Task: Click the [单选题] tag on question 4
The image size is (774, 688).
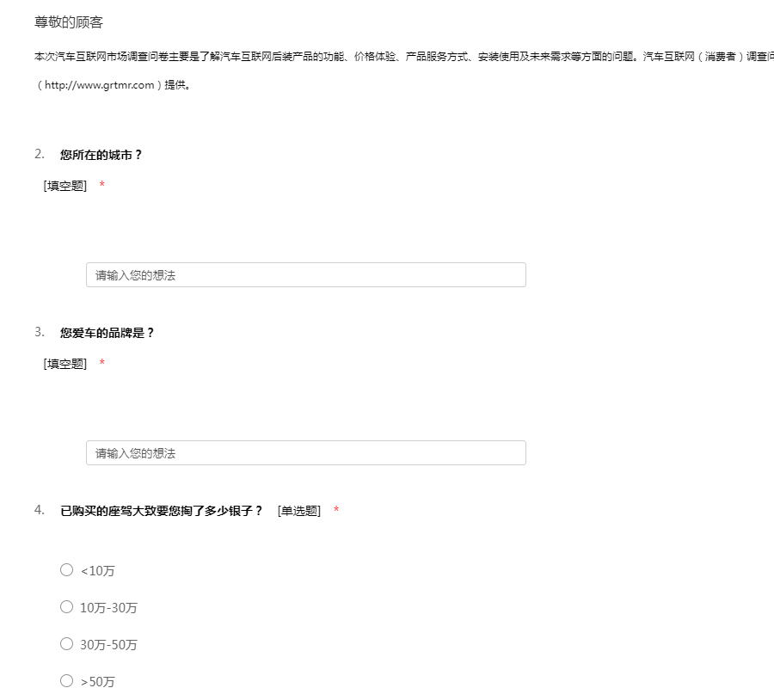Action: click(299, 511)
